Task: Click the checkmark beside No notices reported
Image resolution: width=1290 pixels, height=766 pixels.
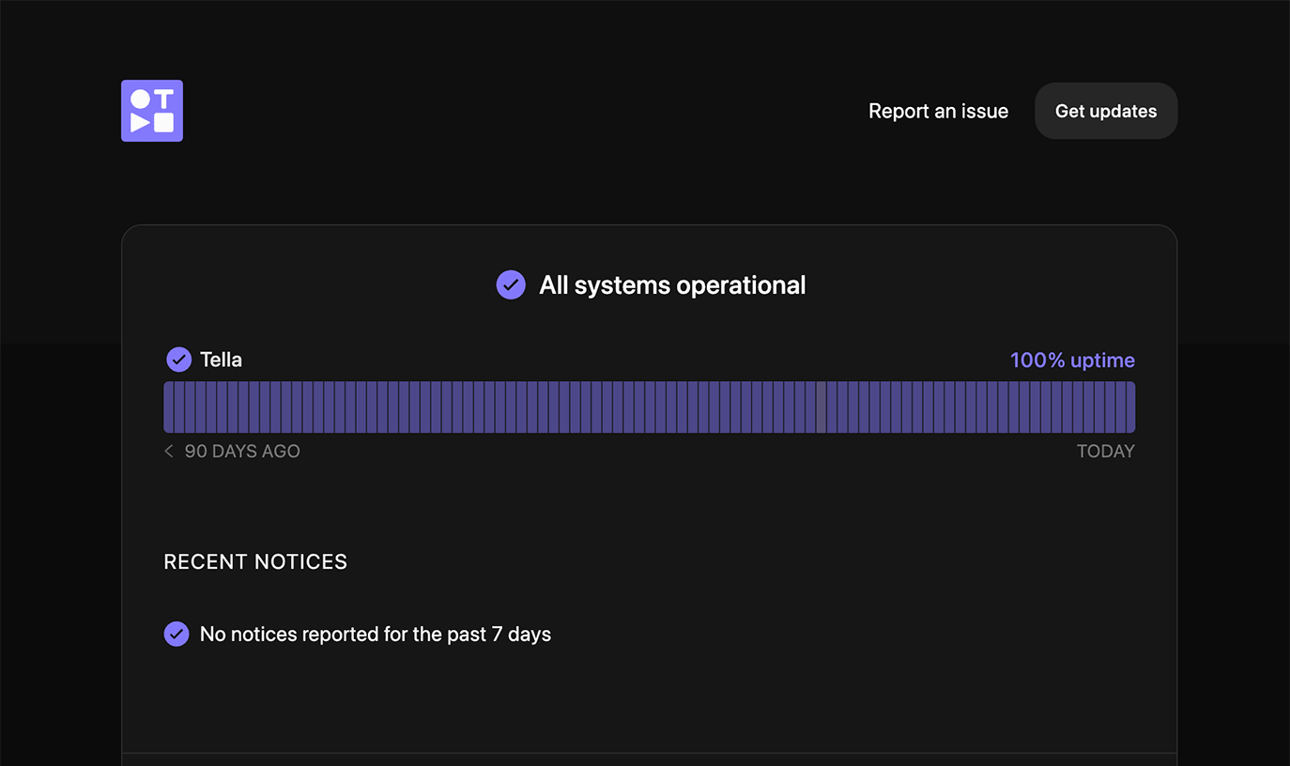Action: (177, 634)
